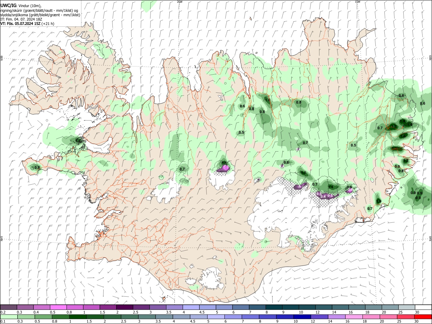
Task: Click the 'IT: Fim. 04. 07. 2024 18Z' line
Action: pos(21,19)
